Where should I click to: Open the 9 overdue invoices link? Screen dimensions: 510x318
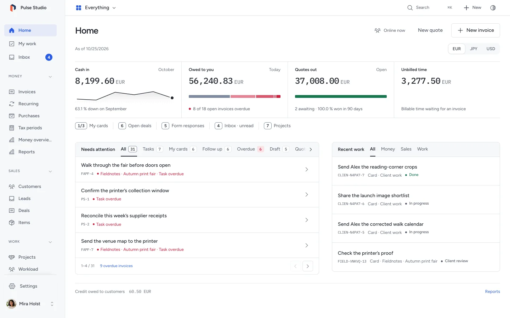pyautogui.click(x=116, y=266)
